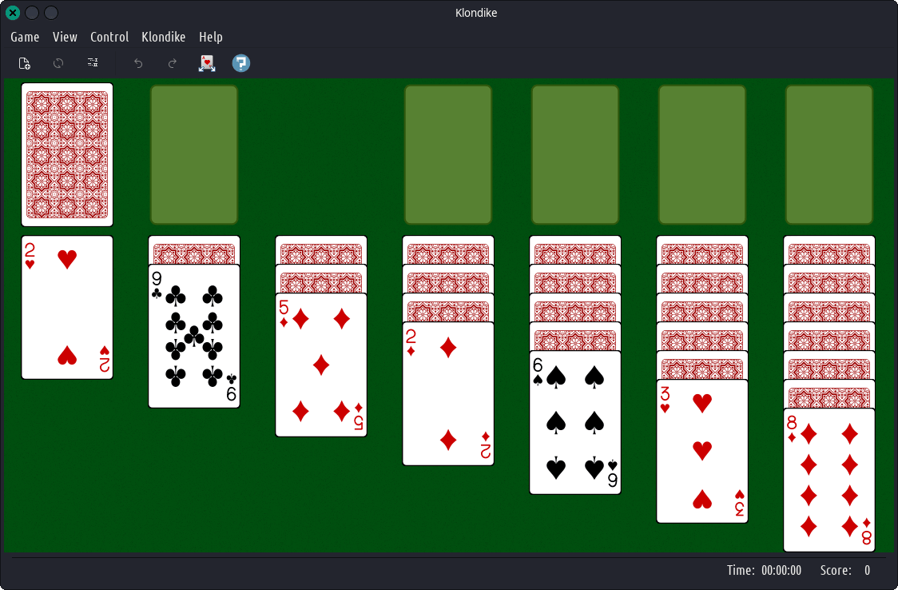Open the Help menu

(x=211, y=37)
